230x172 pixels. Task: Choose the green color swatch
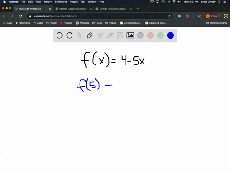coord(161,35)
